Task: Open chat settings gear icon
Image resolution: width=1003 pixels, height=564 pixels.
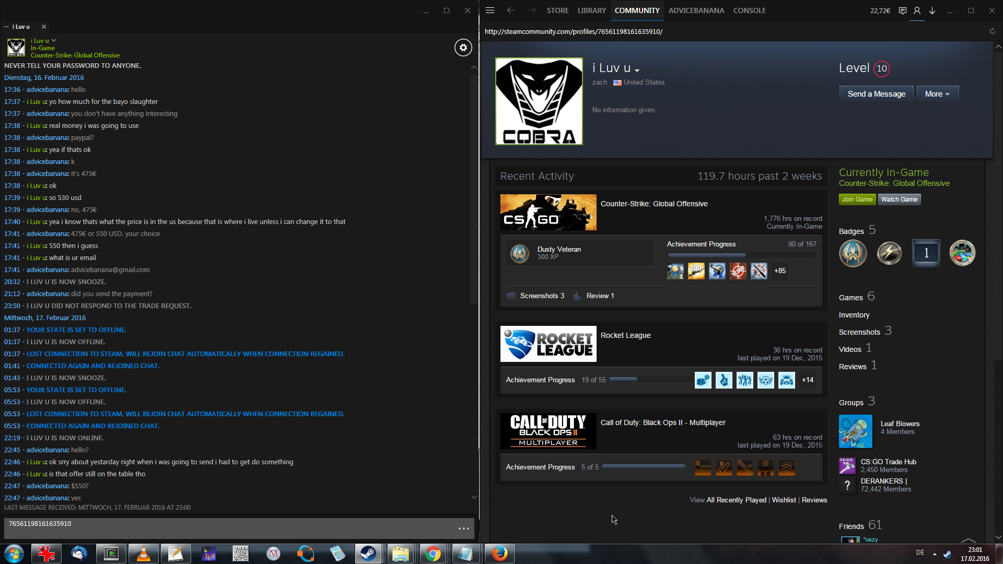Action: [463, 48]
